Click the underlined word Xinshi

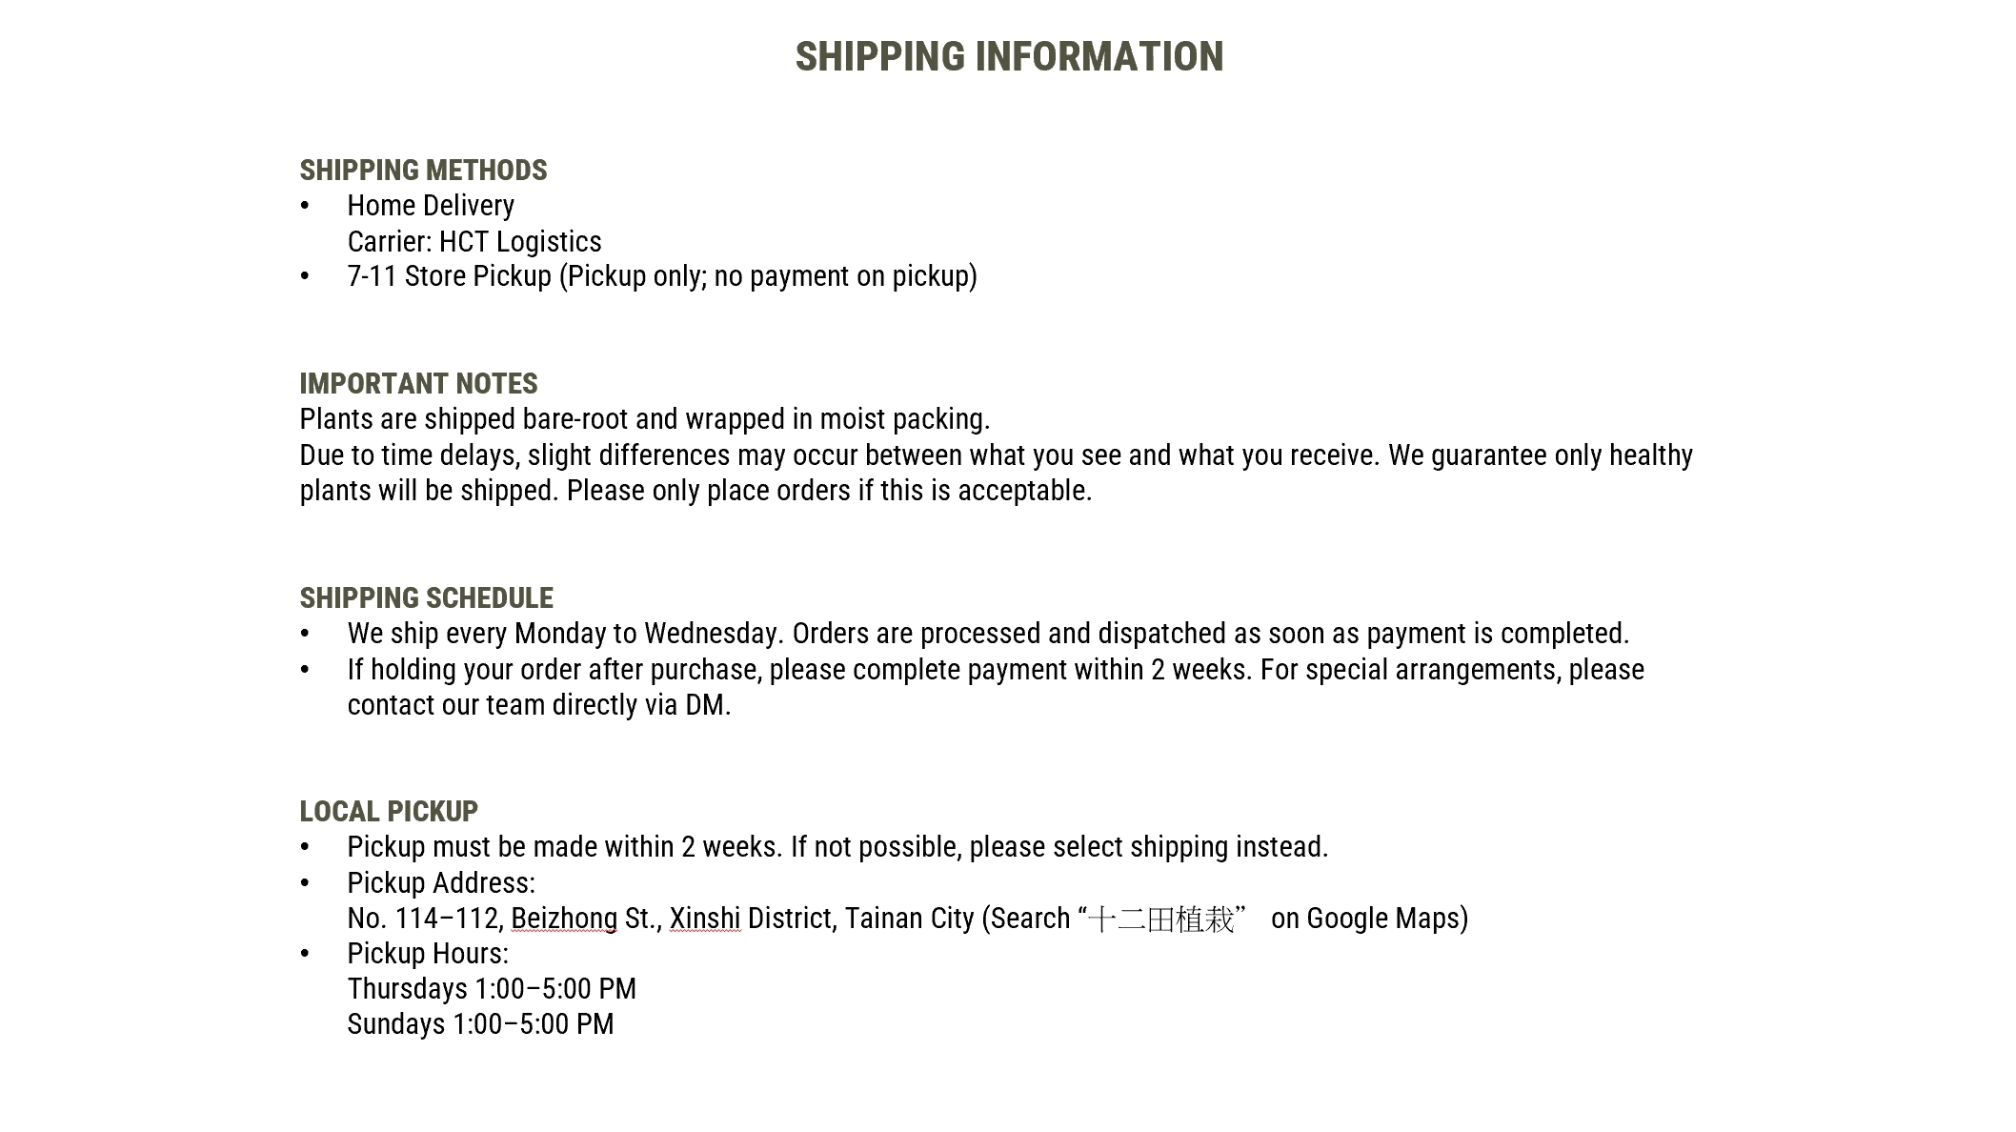pos(704,919)
